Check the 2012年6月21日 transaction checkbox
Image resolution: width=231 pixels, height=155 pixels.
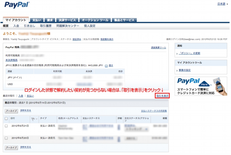(x=6, y=126)
